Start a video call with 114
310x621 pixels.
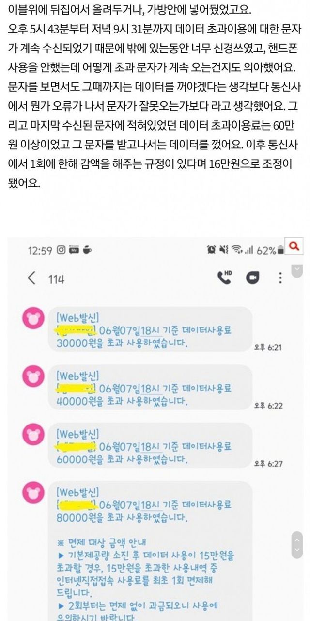point(251,278)
